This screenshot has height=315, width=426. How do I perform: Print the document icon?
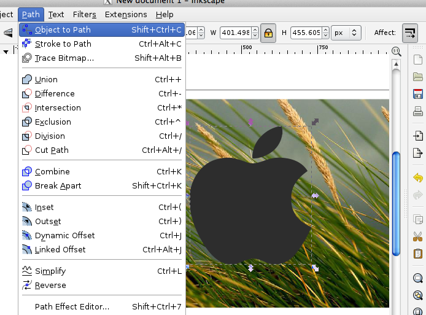click(418, 111)
